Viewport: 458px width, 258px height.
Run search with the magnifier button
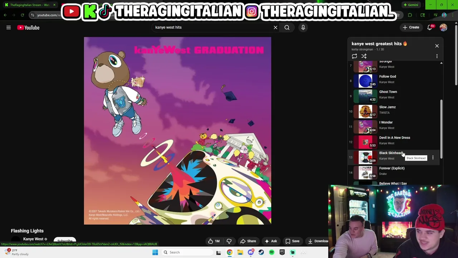(x=287, y=27)
